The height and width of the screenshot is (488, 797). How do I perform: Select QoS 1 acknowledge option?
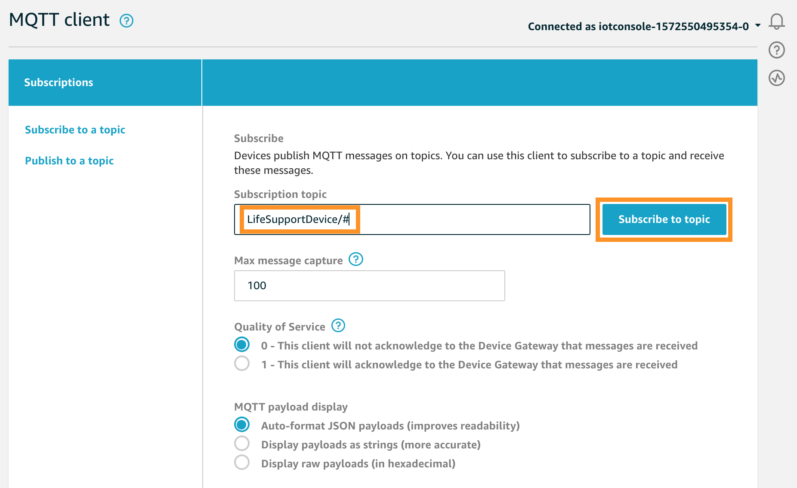click(242, 364)
